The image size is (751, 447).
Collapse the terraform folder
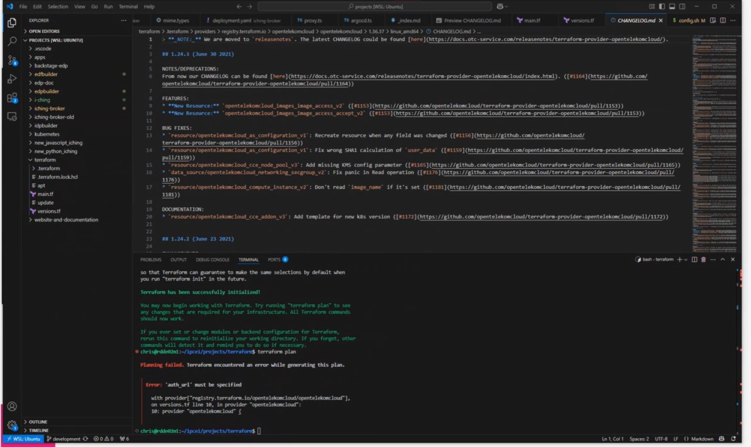tap(45, 160)
